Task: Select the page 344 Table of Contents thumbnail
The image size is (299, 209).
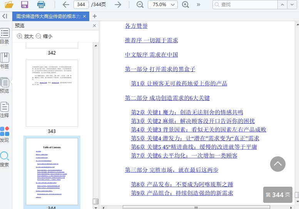Action: pos(52,171)
